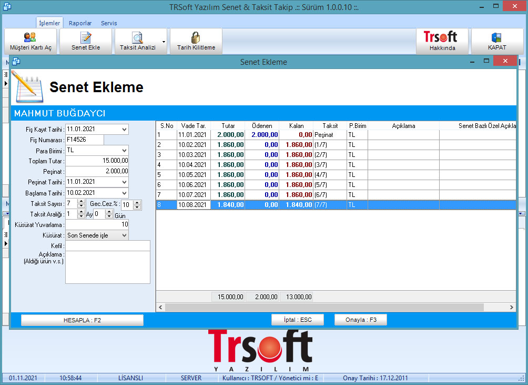The height and width of the screenshot is (385, 528).
Task: Click the 10.08.2021 due date cell
Action: click(194, 205)
